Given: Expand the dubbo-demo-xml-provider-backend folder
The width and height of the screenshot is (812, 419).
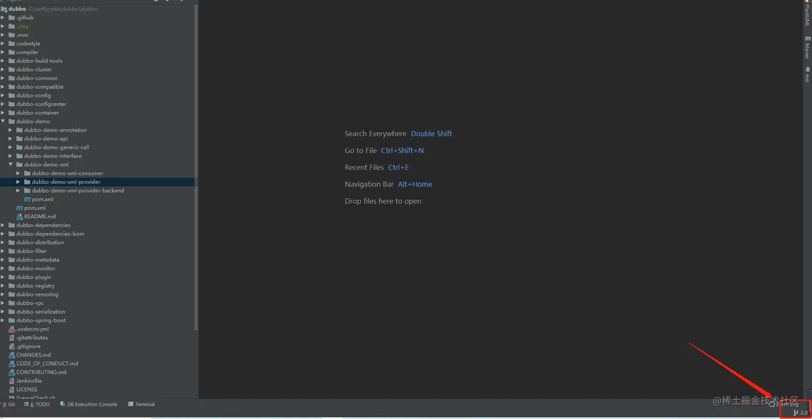Looking at the screenshot, I should pos(18,191).
